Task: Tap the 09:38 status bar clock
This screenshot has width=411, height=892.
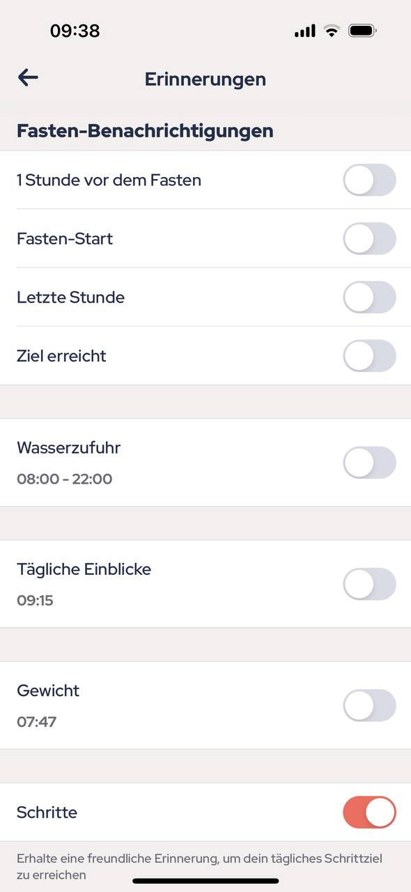Action: click(75, 31)
